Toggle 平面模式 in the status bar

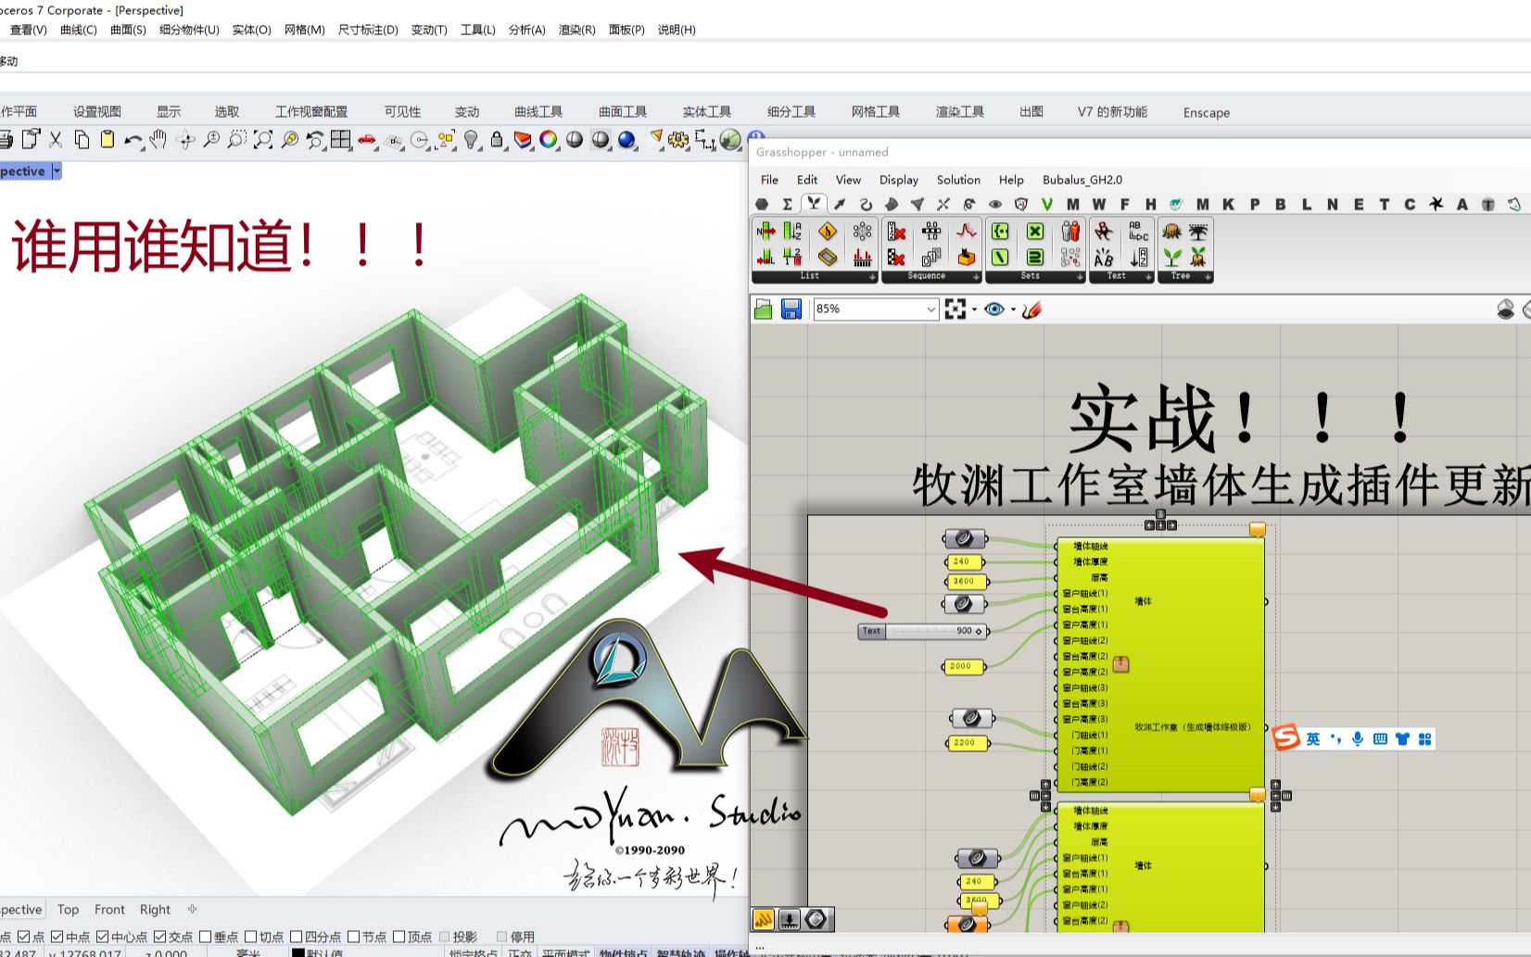coord(566,952)
